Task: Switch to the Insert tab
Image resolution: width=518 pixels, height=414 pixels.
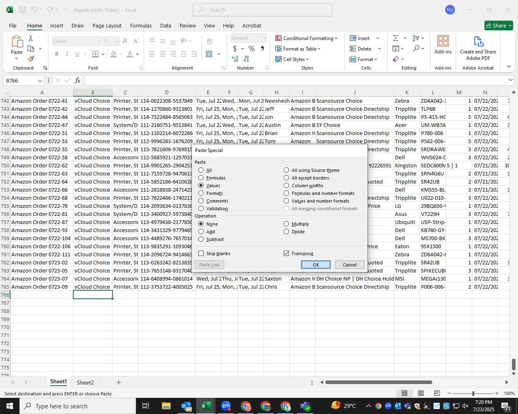Action: pyautogui.click(x=57, y=25)
